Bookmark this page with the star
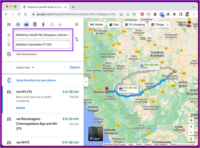200x148 pixels. point(134,14)
